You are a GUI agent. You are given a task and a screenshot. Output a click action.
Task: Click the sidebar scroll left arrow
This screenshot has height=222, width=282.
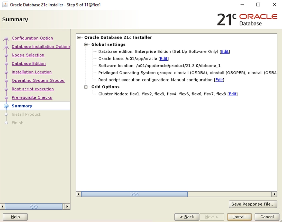point(3,207)
